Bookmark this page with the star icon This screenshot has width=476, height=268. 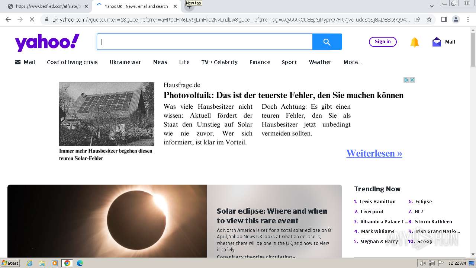click(429, 20)
